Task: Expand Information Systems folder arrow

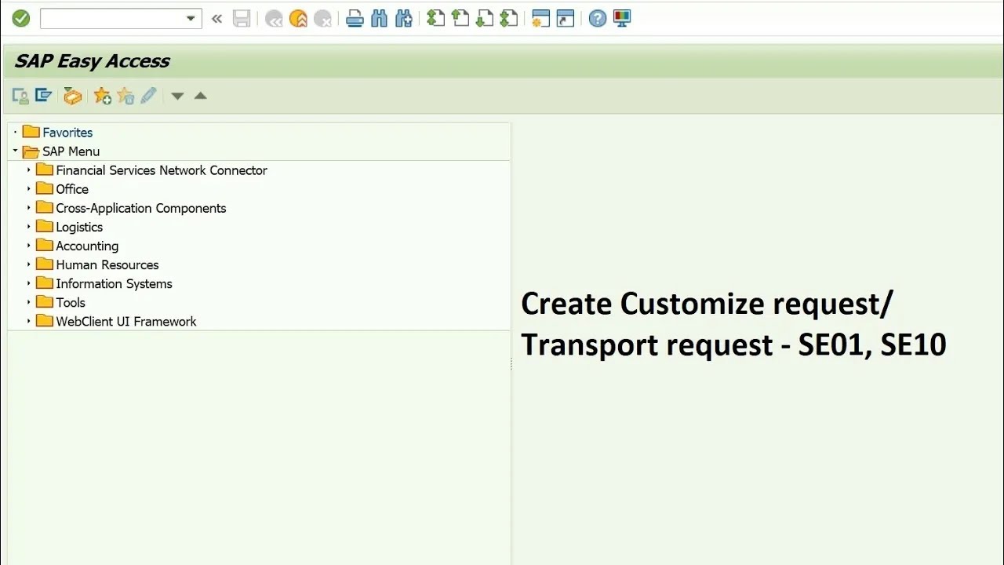Action: point(29,282)
